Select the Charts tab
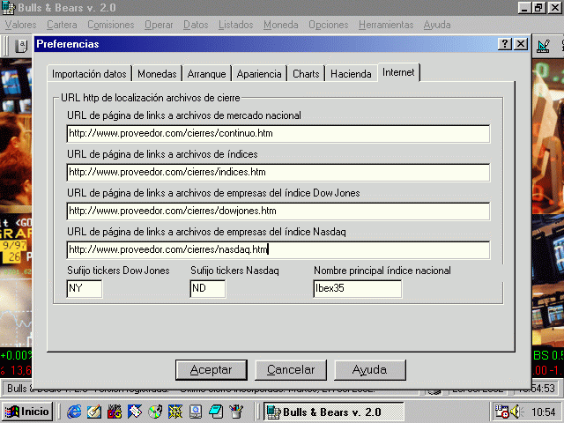The image size is (564, 423). coord(306,74)
